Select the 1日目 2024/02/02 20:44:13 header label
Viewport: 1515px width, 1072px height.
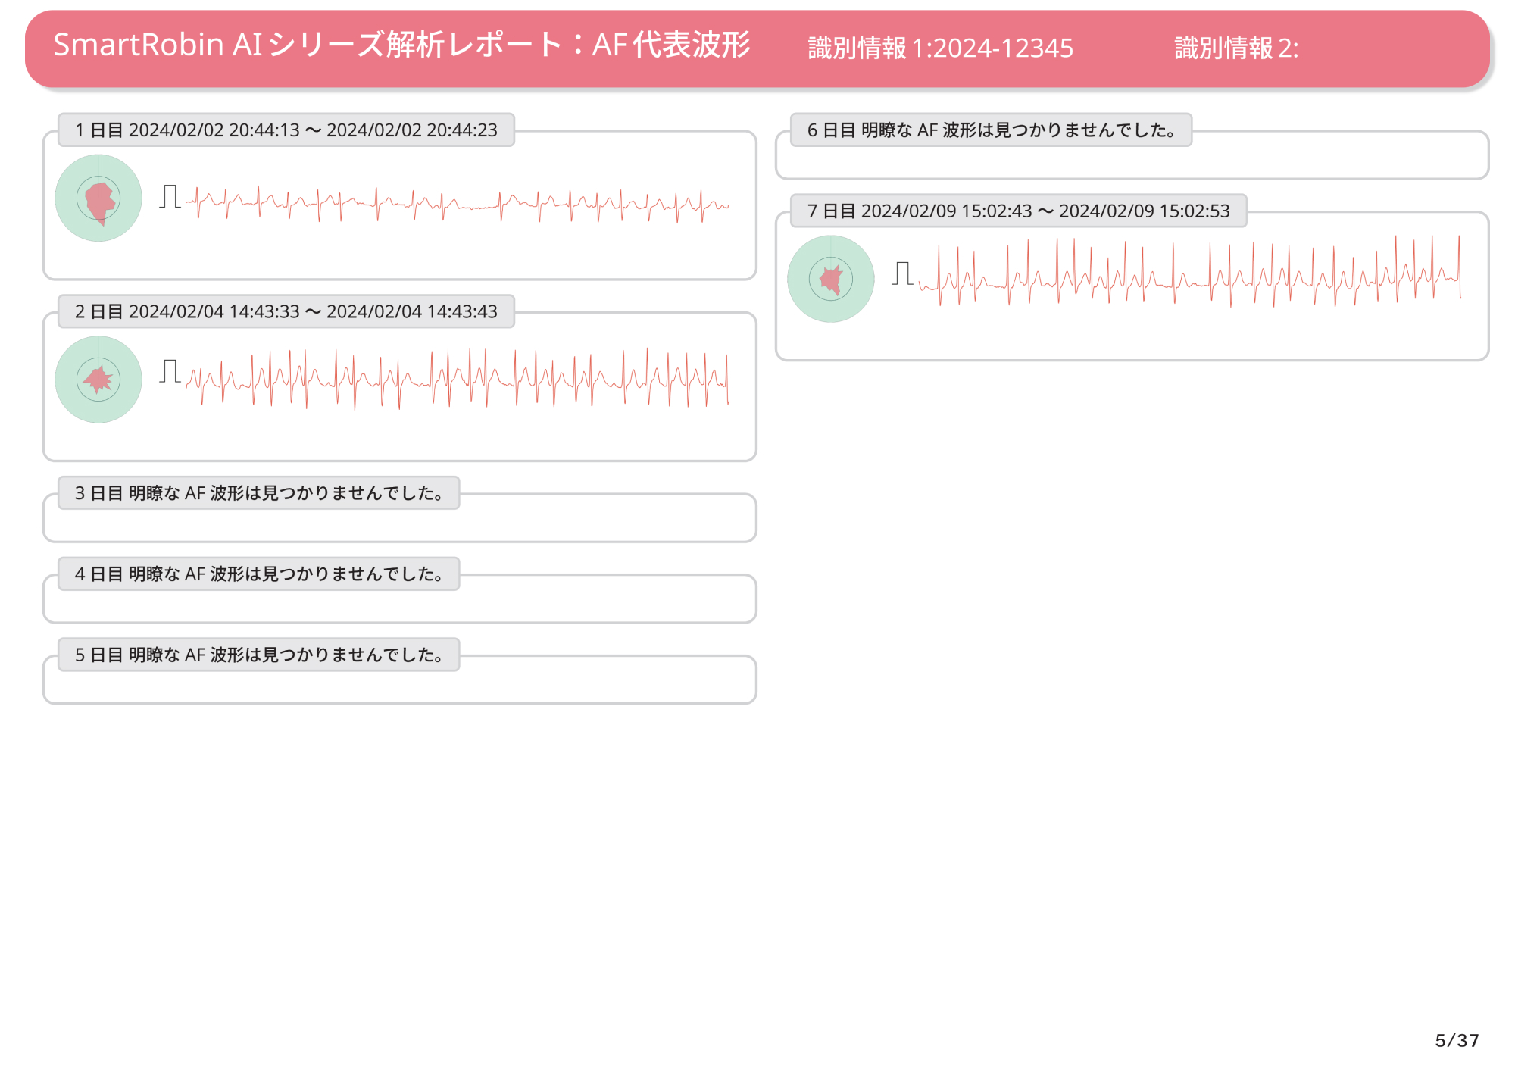286,130
